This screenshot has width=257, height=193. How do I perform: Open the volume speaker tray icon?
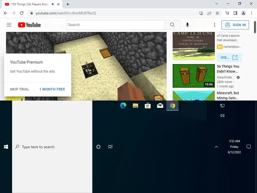pyautogui.click(x=222, y=116)
